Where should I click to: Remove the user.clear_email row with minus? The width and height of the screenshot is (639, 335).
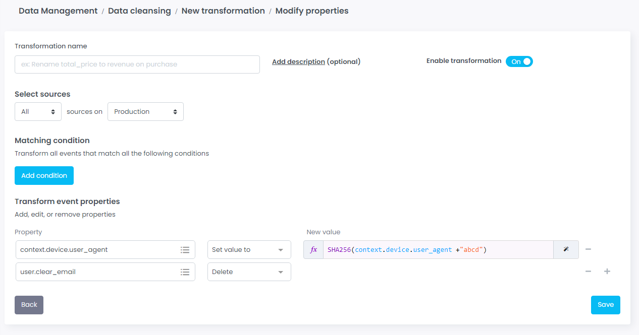pos(588,272)
